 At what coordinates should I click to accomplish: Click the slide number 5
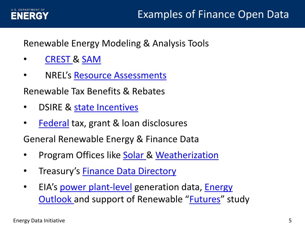point(290,221)
